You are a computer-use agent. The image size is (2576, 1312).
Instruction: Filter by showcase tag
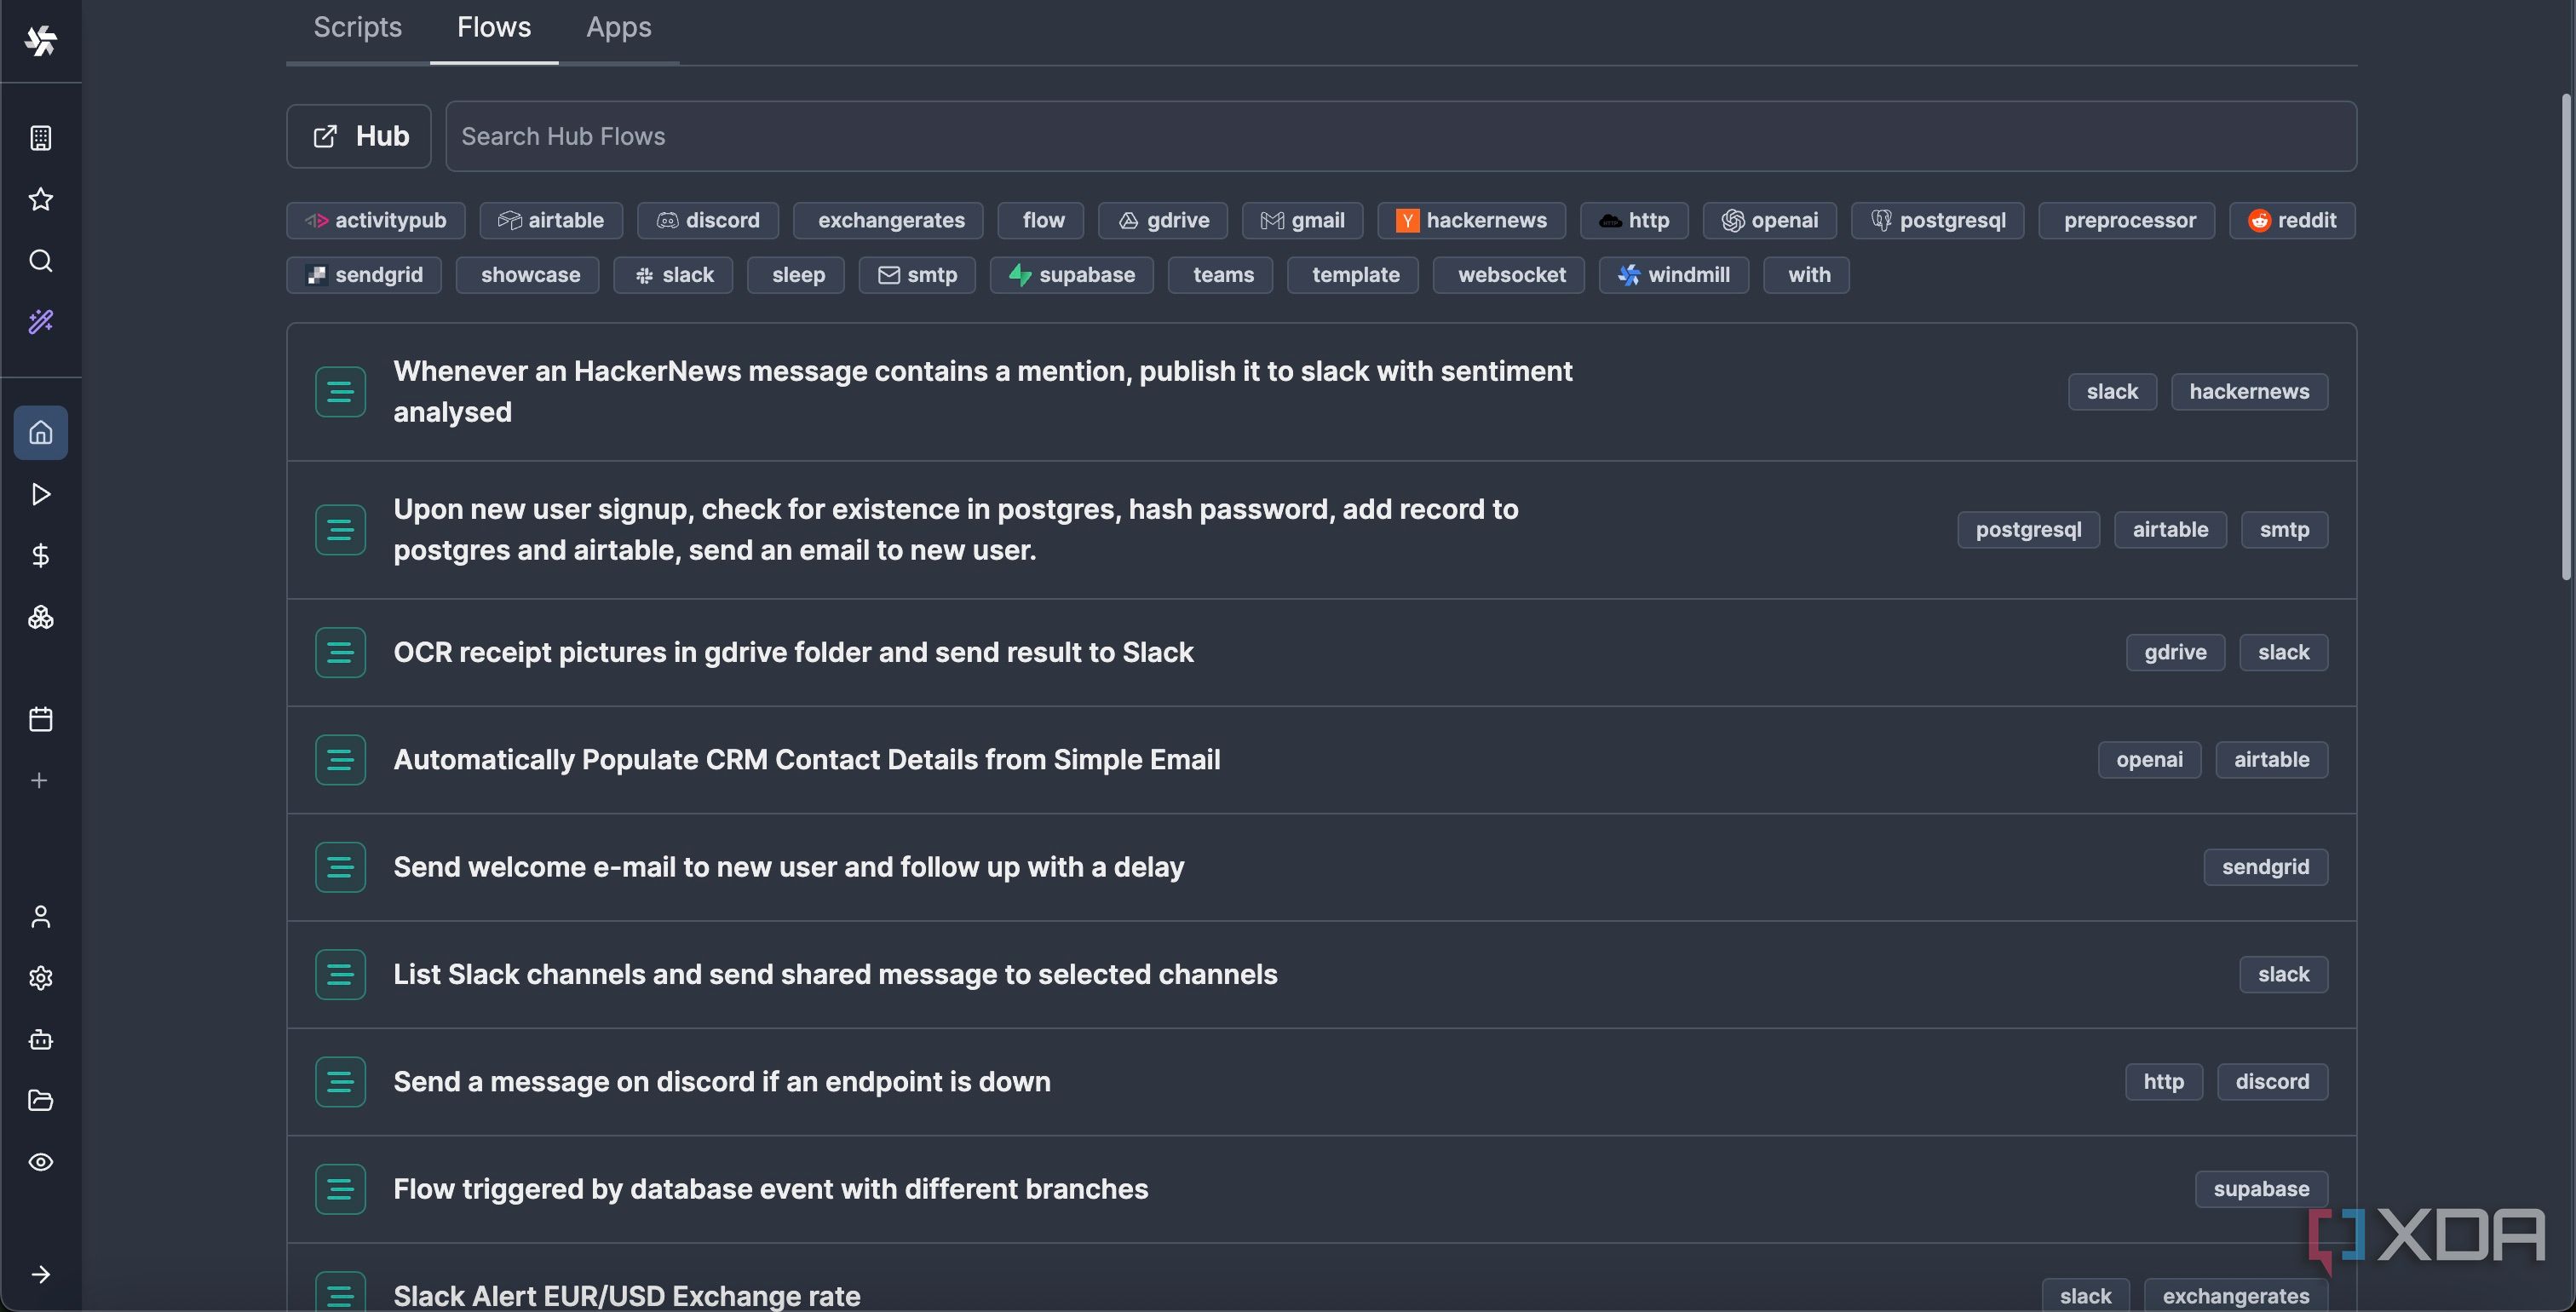click(528, 275)
